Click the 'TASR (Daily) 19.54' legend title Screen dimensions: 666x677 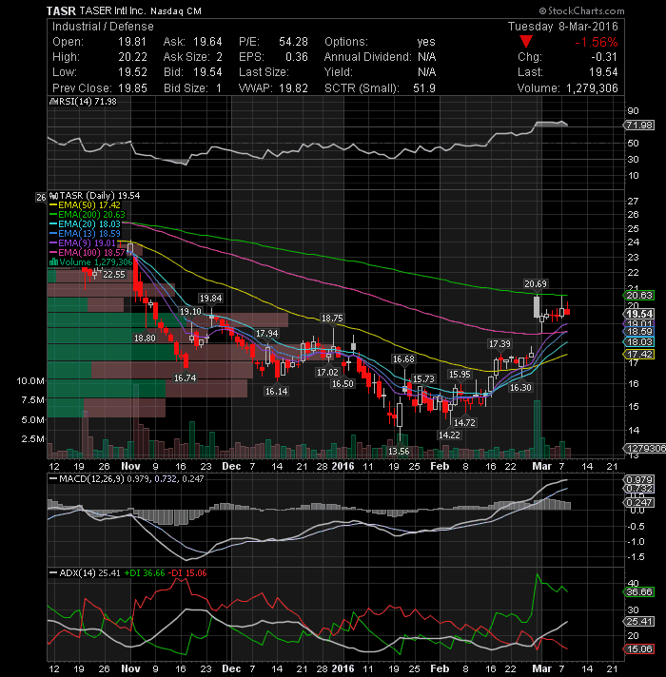pos(95,196)
